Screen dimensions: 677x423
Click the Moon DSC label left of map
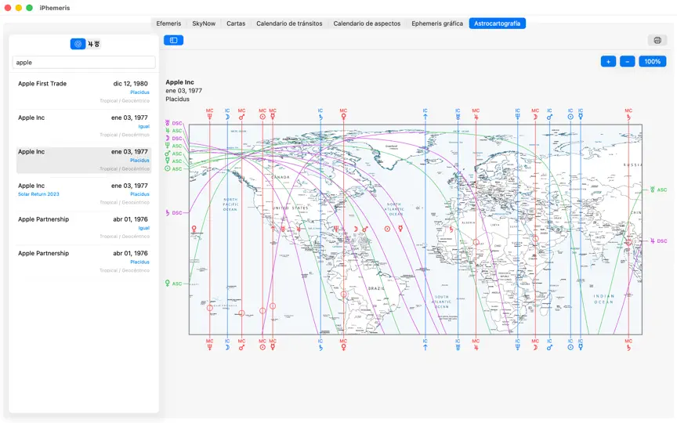[x=174, y=138]
